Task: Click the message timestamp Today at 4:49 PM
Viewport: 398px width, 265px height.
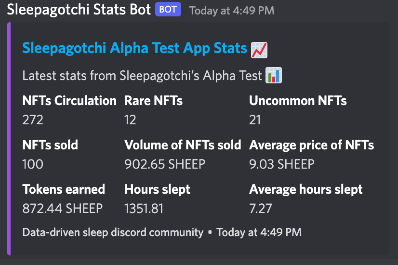Action: [x=232, y=11]
